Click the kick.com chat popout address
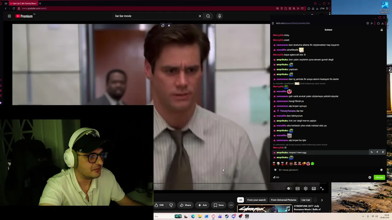392x220 pixels. [x=293, y=23]
